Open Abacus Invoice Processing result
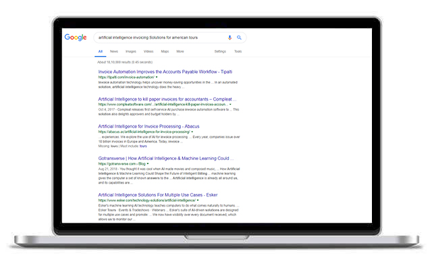 148,126
